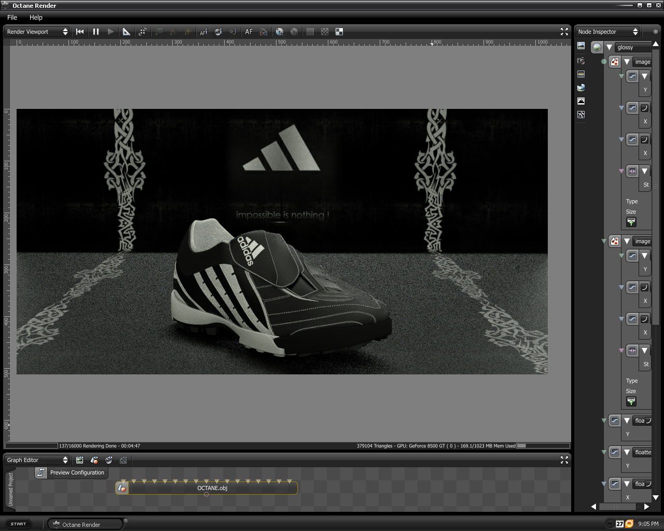664x531 pixels.
Task: Expand the St node under first image
Action: pos(644,171)
